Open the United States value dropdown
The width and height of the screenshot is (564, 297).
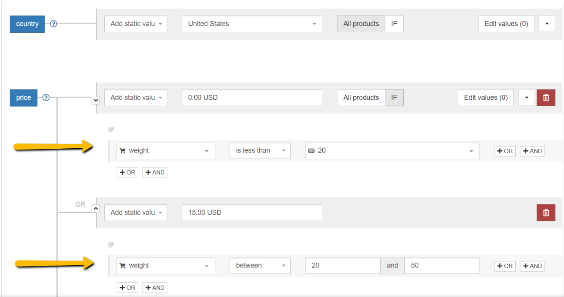[x=252, y=24]
